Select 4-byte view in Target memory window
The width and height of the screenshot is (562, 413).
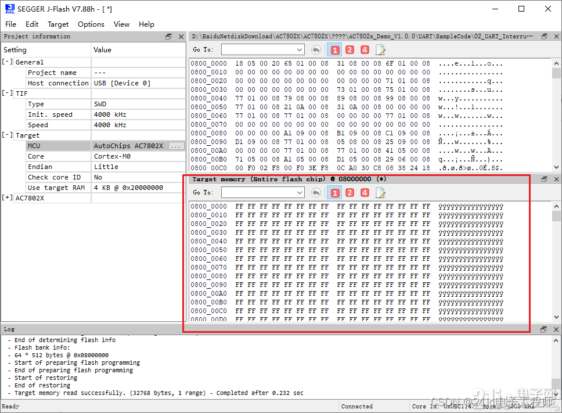[365, 193]
